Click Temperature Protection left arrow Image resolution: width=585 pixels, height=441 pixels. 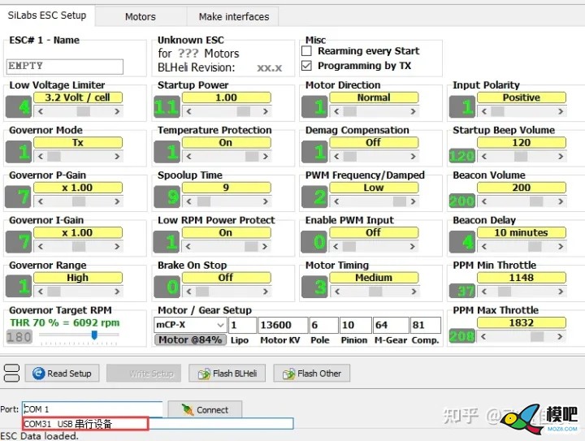188,156
